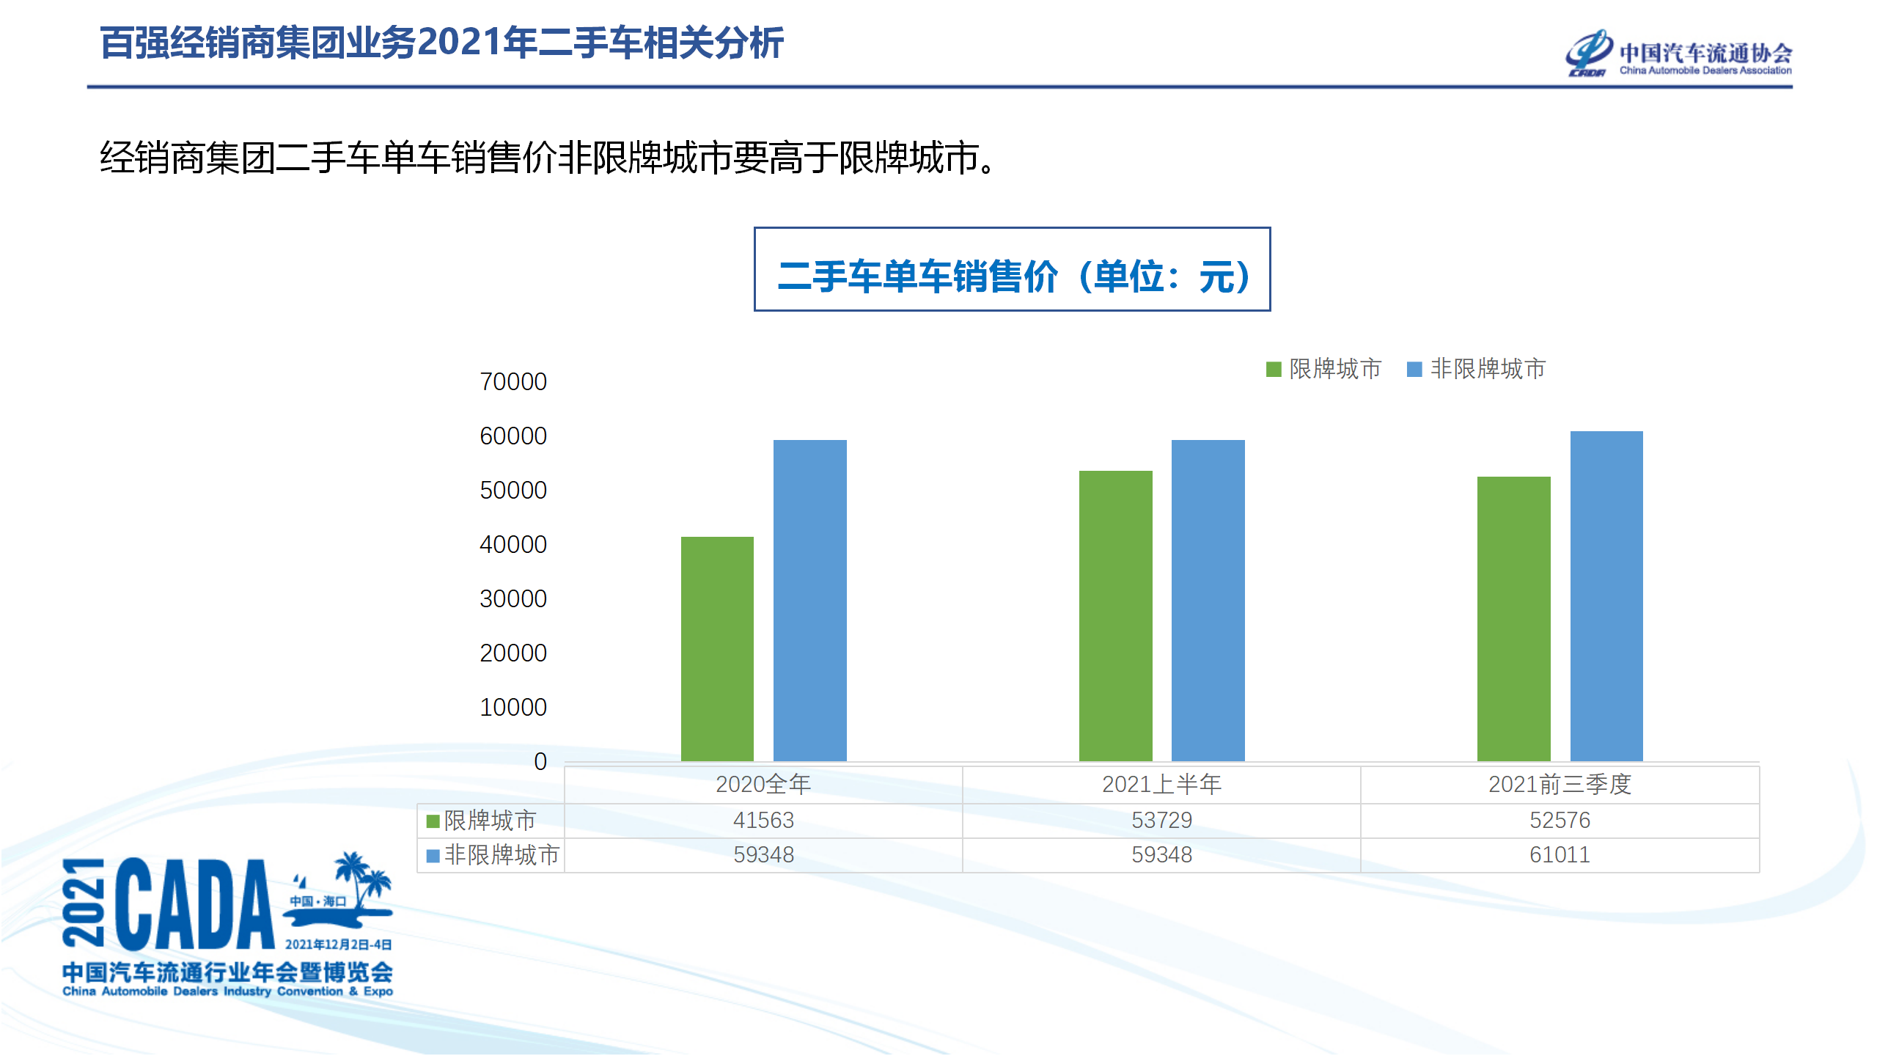Select the blue bar for 2020全年
1877x1056 pixels.
pyautogui.click(x=809, y=601)
